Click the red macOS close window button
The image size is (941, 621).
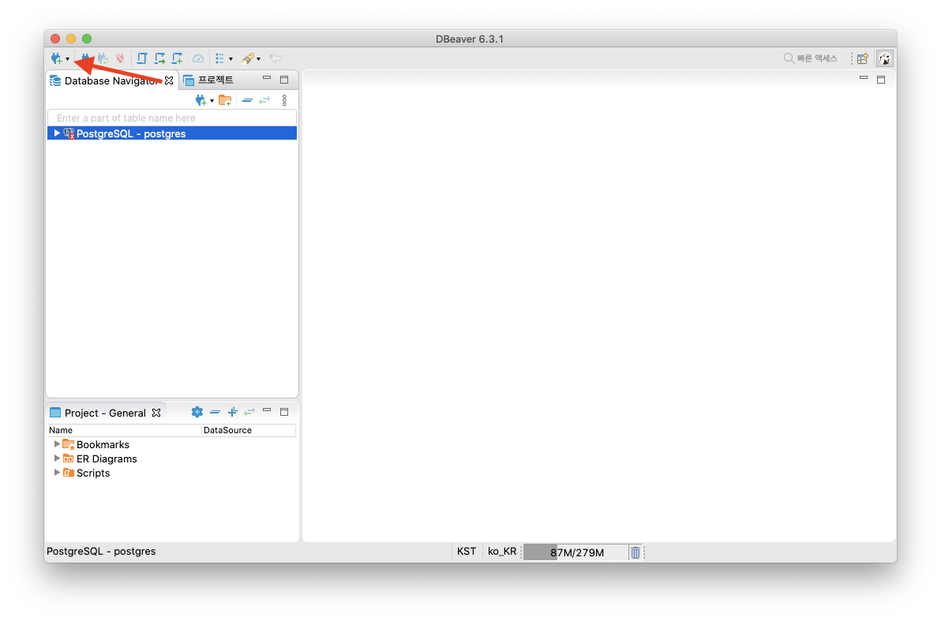pyautogui.click(x=55, y=39)
